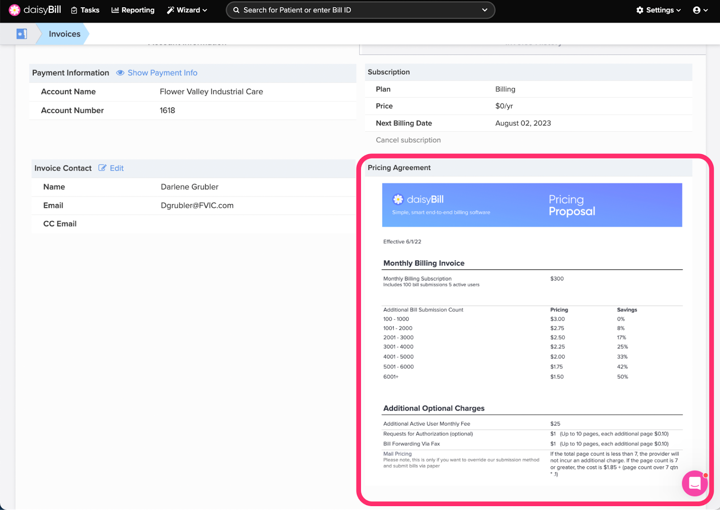This screenshot has height=510, width=720.
Task: Select the Next Billing Date August 02, 2023
Action: pos(523,123)
